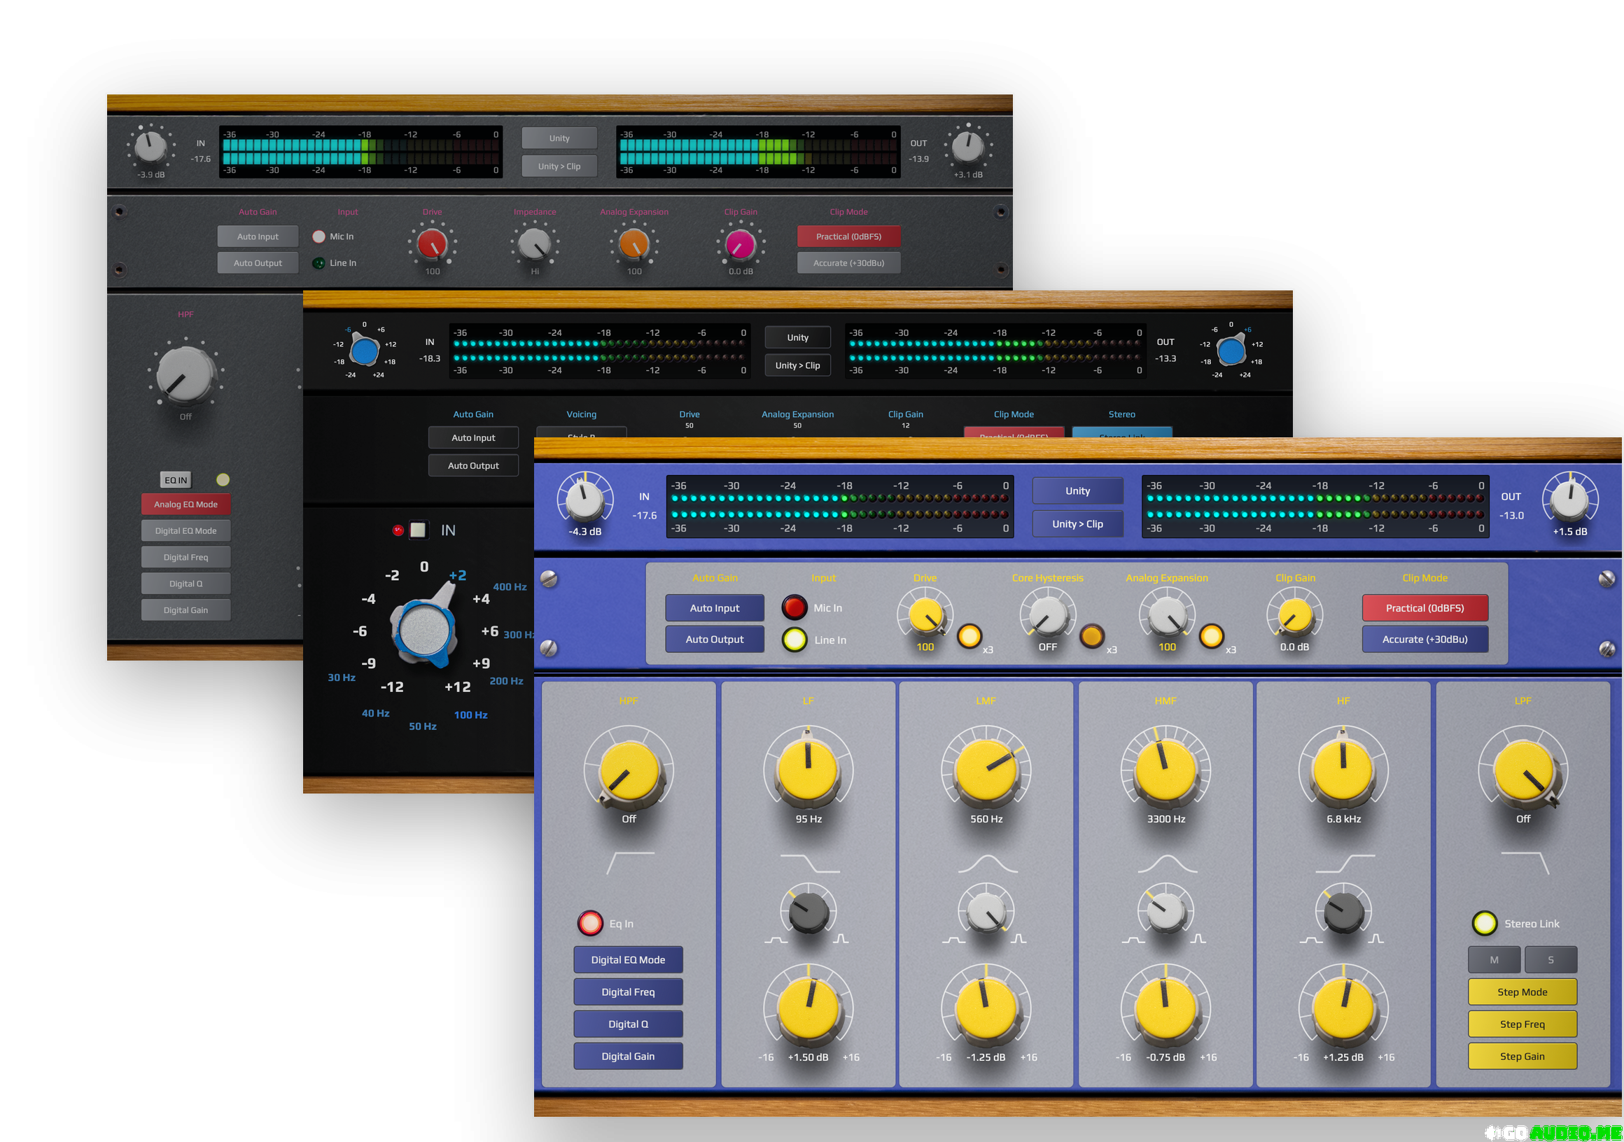Click Unity in grey back plugin
Screen dimensions: 1624x1142
click(x=559, y=138)
